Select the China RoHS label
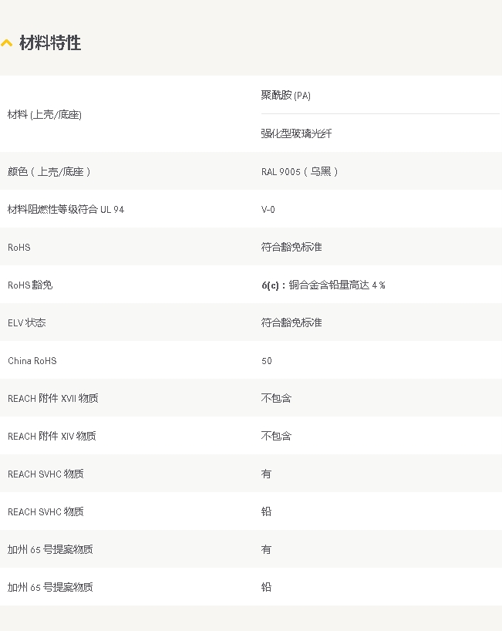Image resolution: width=502 pixels, height=631 pixels. pos(32,360)
